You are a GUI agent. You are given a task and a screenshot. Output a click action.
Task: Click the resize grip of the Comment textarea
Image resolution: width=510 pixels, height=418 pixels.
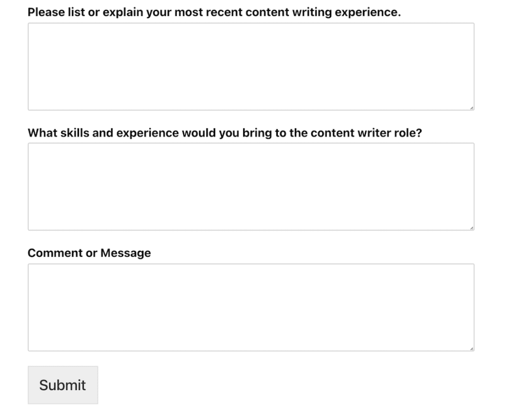click(x=472, y=348)
